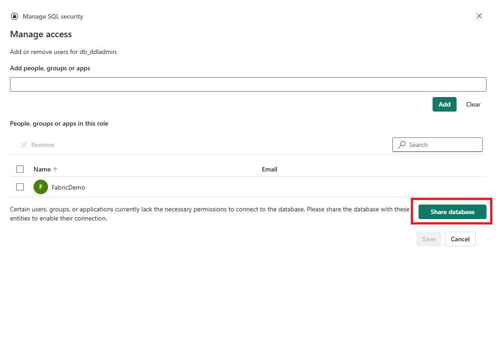The width and height of the screenshot is (496, 337).
Task: Click the X icon next to Remove
Action: 25,144
